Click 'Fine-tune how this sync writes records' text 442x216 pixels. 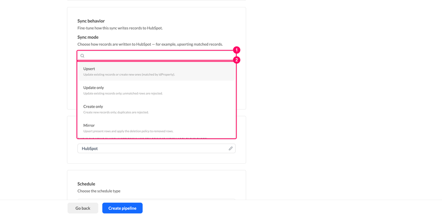[x=120, y=28]
